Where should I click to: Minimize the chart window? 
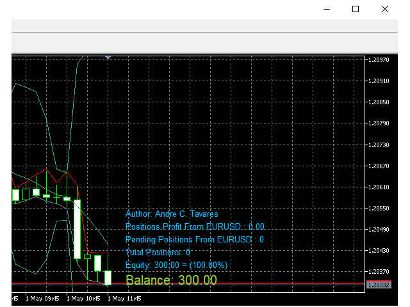point(327,9)
